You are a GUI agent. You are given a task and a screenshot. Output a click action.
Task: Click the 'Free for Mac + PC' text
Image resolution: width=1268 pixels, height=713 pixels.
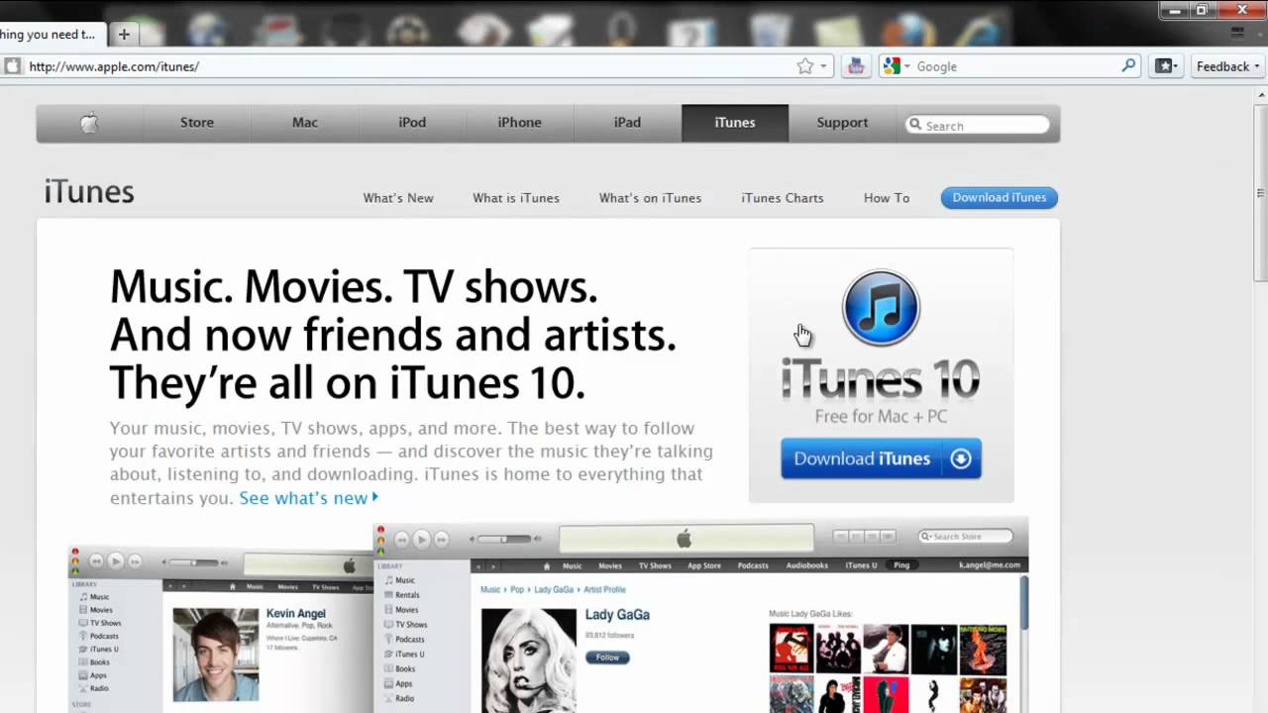point(881,417)
